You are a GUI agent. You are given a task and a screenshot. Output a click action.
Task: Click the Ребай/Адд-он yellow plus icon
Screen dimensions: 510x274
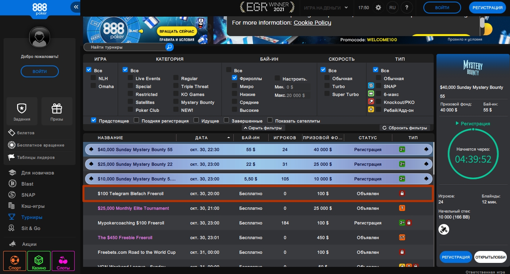click(371, 109)
